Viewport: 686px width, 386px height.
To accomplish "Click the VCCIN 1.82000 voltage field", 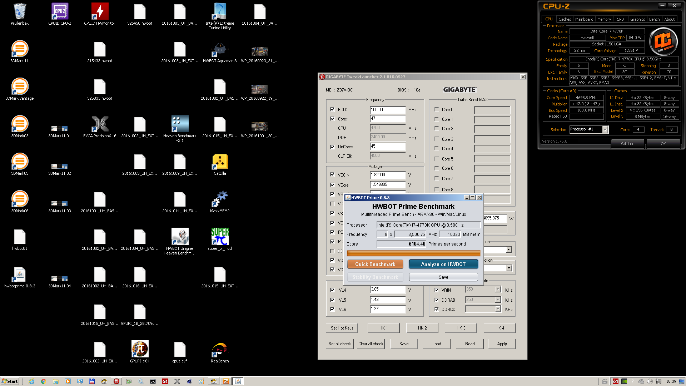I will [388, 175].
